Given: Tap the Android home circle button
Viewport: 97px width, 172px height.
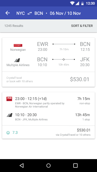Looking at the screenshot, I should (48, 166).
